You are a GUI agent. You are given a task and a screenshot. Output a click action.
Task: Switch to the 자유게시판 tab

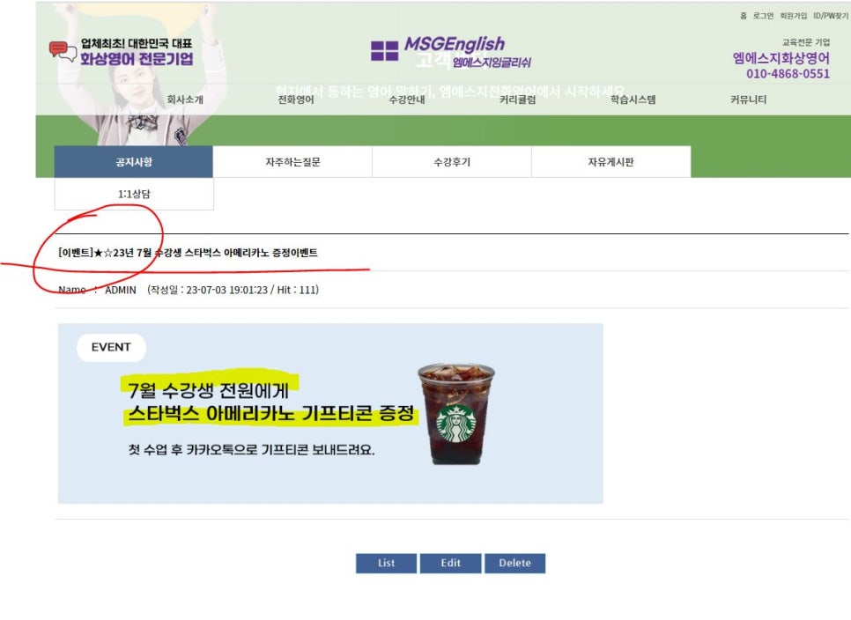coord(611,162)
